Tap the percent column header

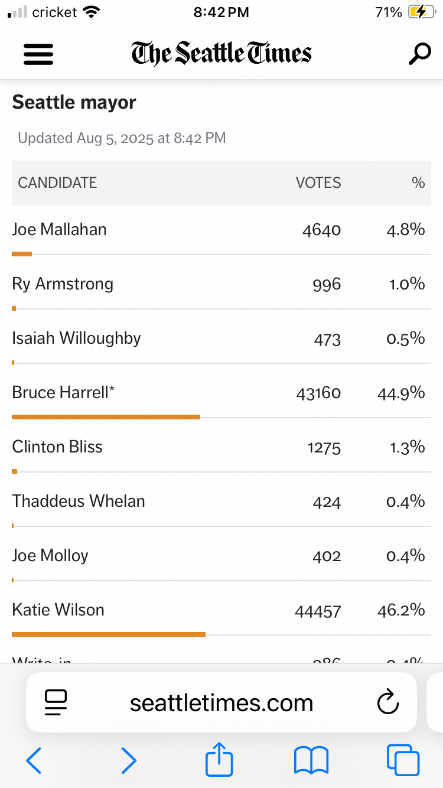pos(418,183)
